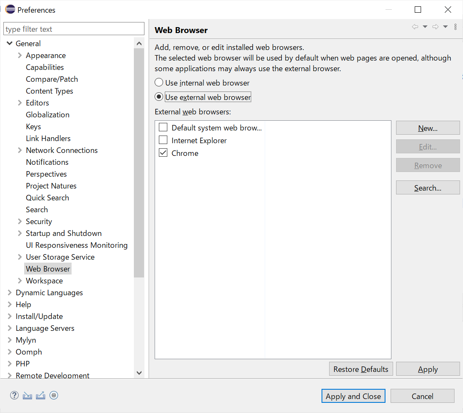Expand the Network Connections node
Screen dimensions: 463x413
pyautogui.click(x=20, y=150)
